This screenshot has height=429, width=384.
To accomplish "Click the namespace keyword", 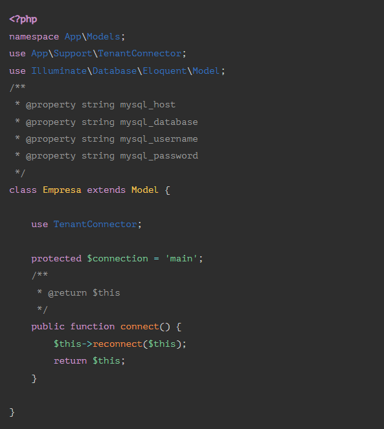I will pos(34,37).
